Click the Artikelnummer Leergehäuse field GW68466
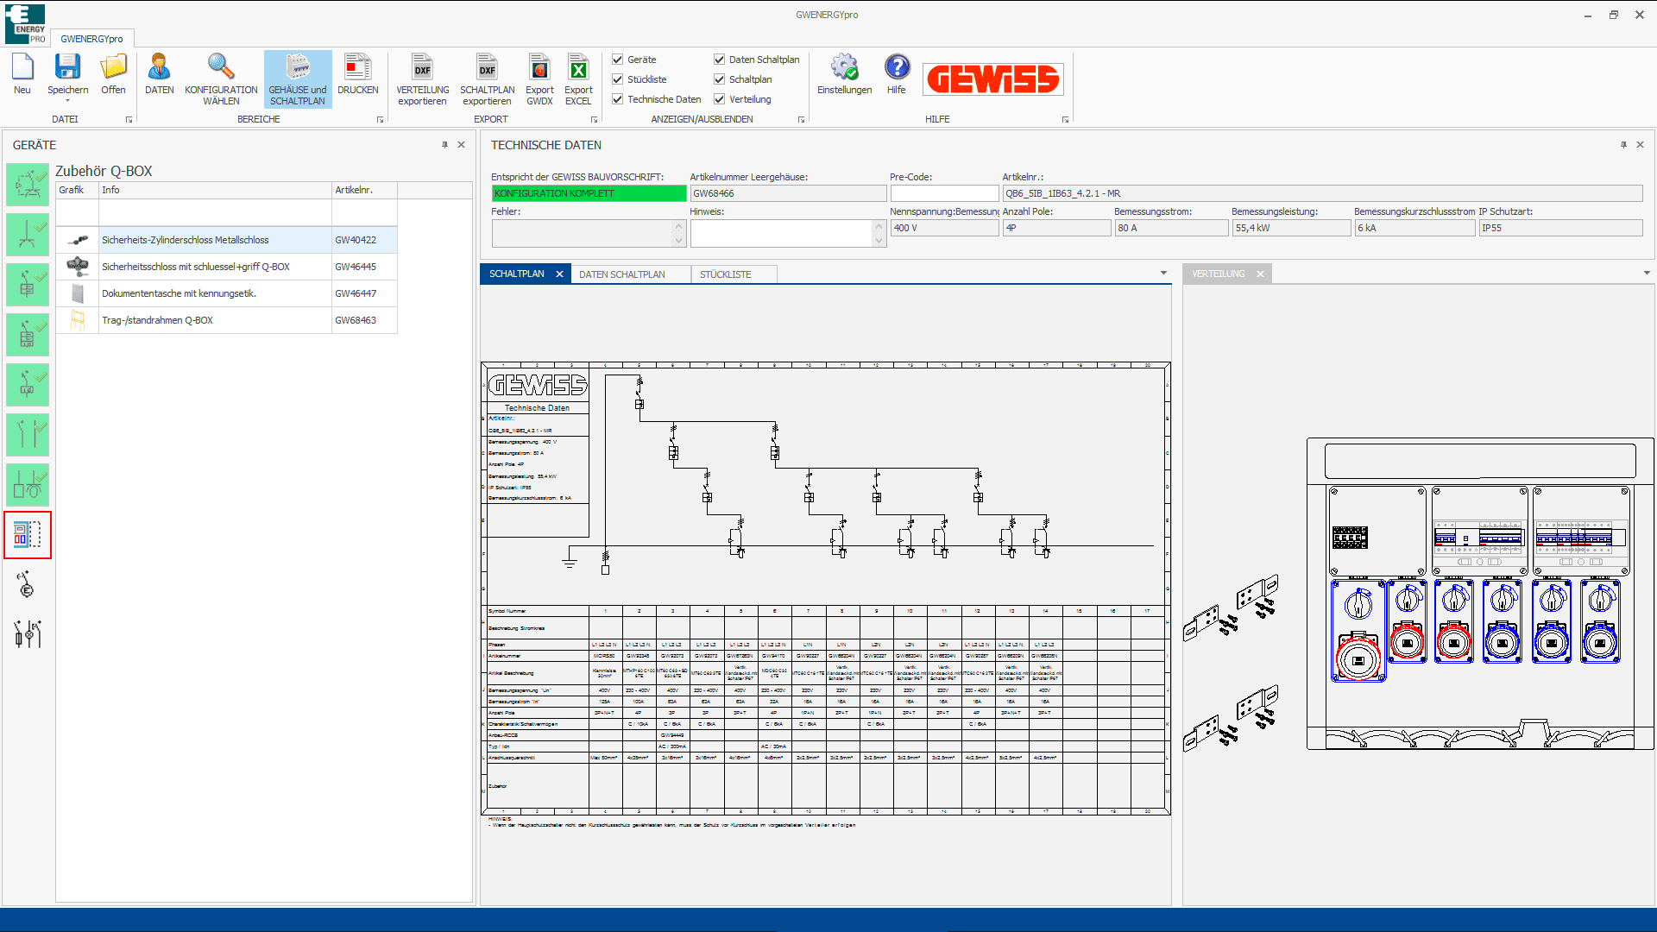Image resolution: width=1657 pixels, height=932 pixels. tap(787, 193)
